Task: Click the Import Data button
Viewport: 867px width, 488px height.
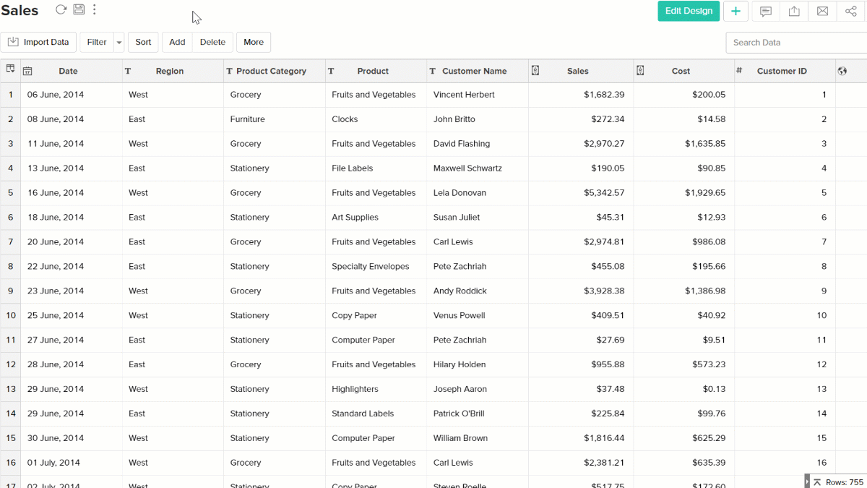Action: coord(38,43)
